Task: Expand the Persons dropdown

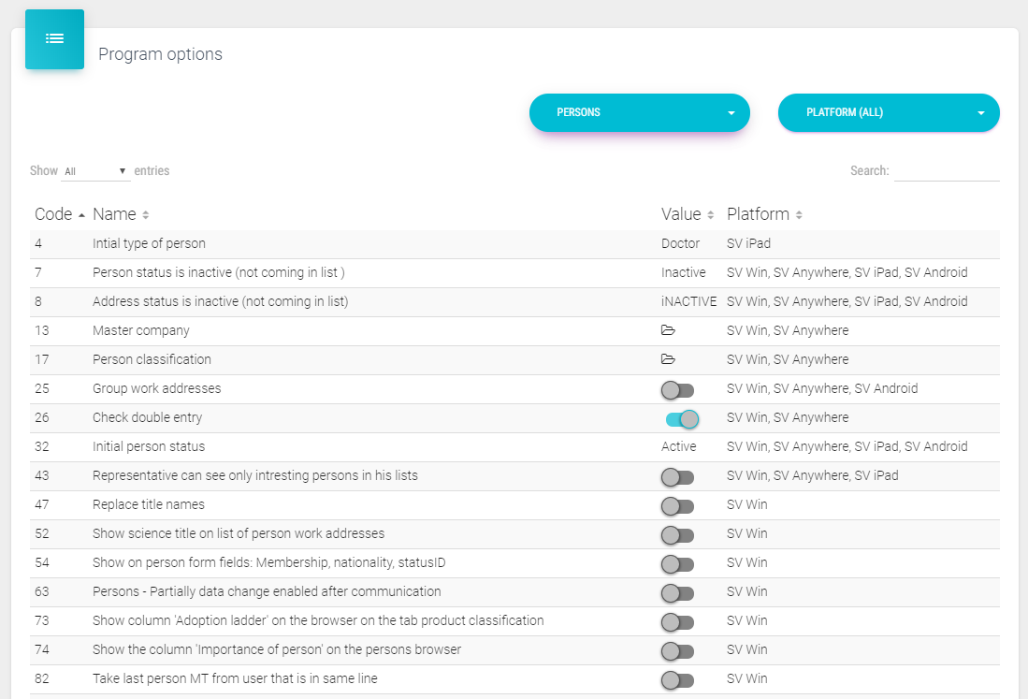Action: [640, 113]
